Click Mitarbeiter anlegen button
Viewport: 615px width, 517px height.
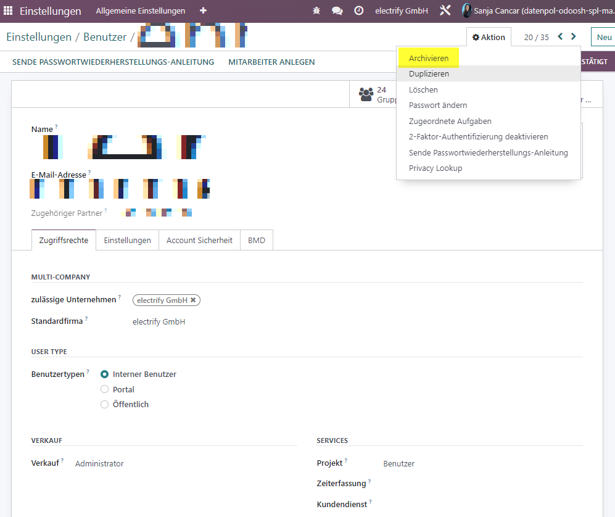(x=271, y=62)
